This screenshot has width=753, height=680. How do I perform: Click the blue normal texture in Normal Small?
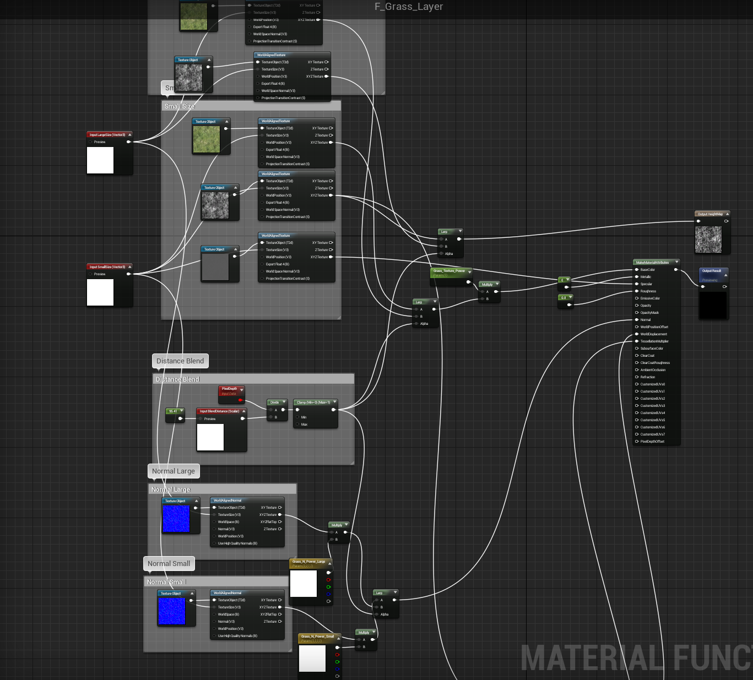pyautogui.click(x=172, y=611)
